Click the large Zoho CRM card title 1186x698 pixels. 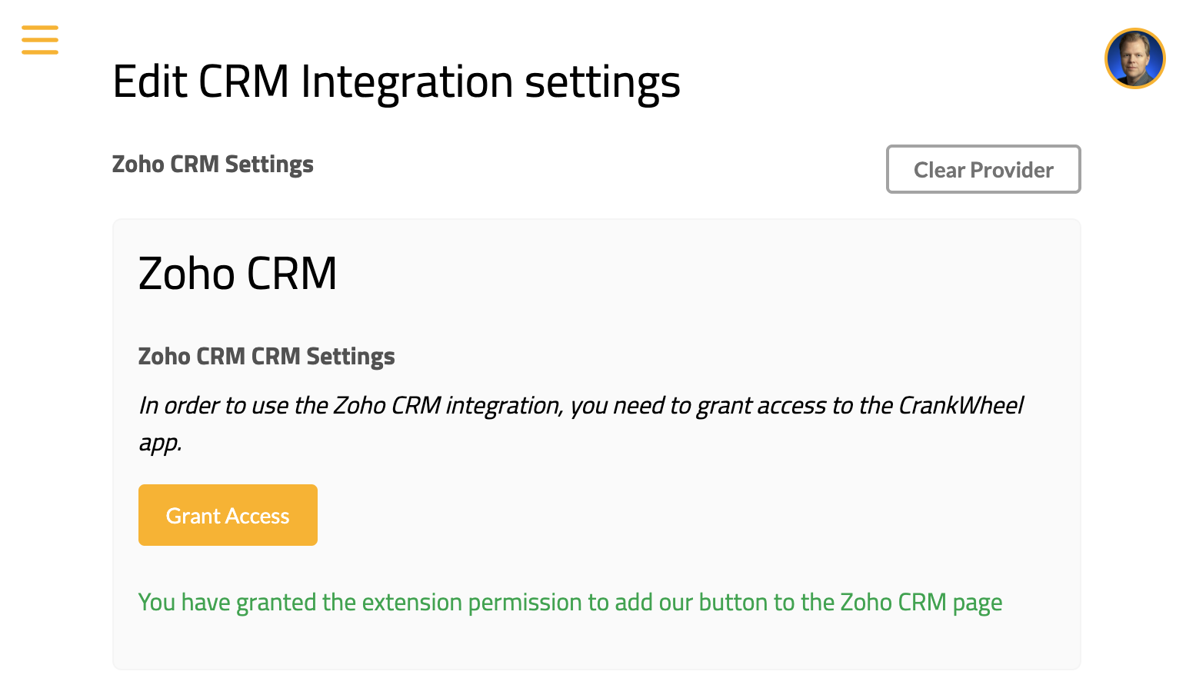[238, 274]
